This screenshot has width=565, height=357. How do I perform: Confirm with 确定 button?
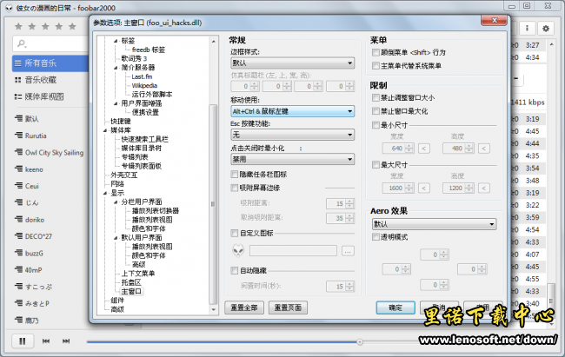coord(395,307)
